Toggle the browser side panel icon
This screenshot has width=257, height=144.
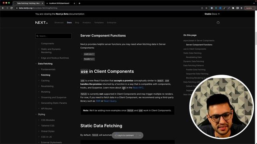click(237, 8)
